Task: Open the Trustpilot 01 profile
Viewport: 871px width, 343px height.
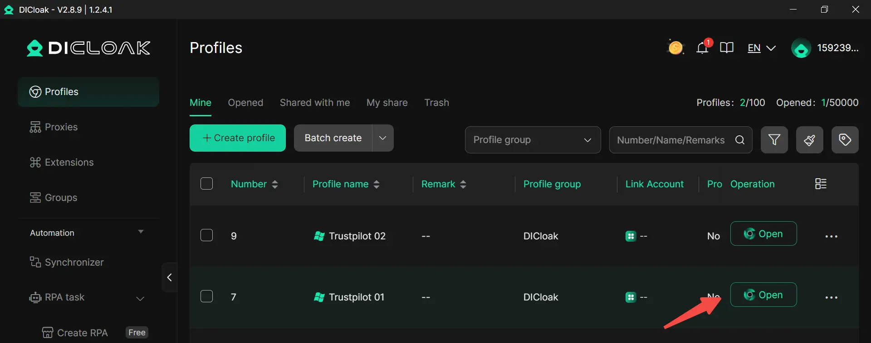Action: point(763,295)
